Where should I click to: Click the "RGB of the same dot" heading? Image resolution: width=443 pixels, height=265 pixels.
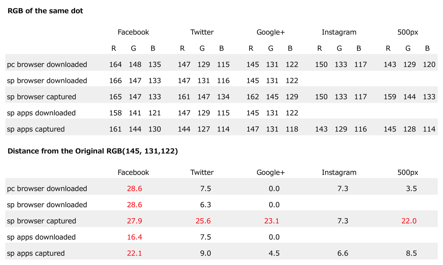click(x=45, y=11)
